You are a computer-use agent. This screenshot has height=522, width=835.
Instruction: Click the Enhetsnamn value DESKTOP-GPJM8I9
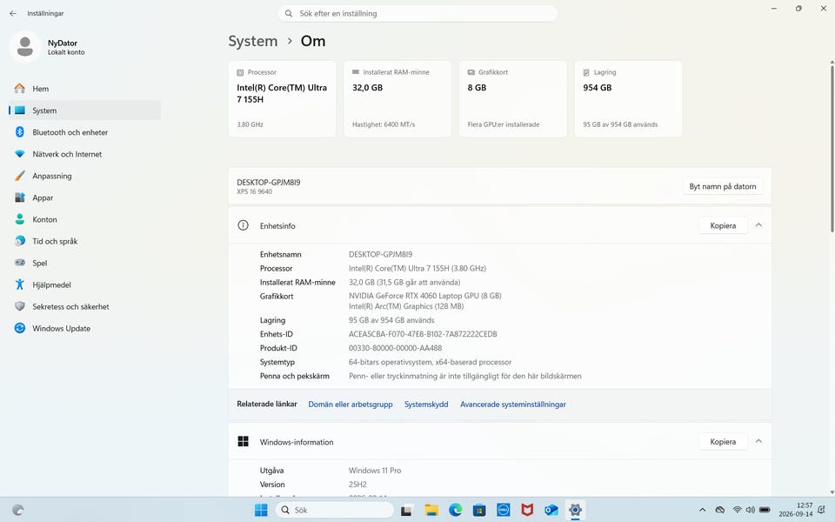[x=380, y=254]
